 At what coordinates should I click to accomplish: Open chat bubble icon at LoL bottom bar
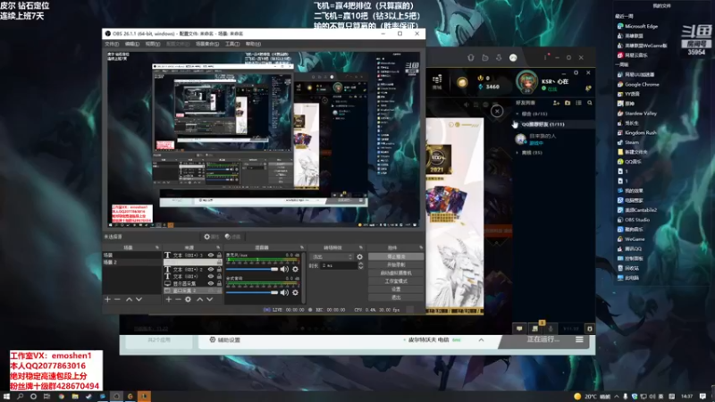(x=519, y=328)
